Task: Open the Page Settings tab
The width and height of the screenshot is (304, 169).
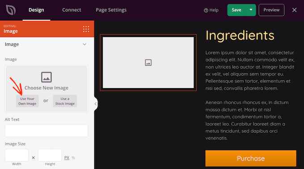Action: point(111,10)
